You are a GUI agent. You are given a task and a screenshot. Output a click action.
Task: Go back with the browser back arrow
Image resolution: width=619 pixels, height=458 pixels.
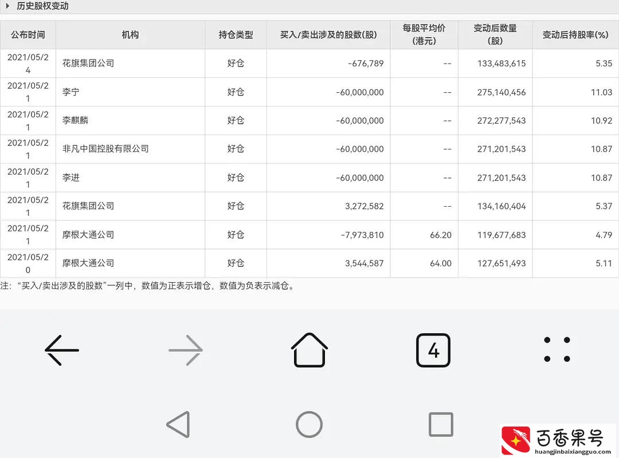click(x=62, y=350)
